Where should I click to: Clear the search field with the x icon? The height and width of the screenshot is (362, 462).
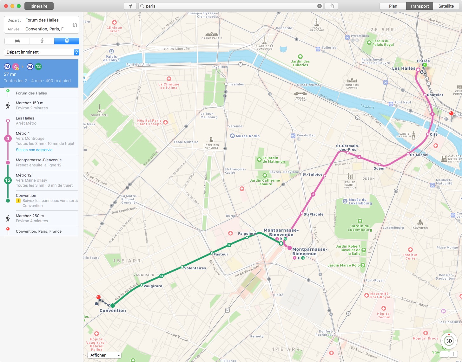coord(320,6)
